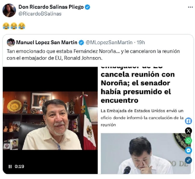Click verified badge beside Manuel Lopez San Martin

coord(82,43)
